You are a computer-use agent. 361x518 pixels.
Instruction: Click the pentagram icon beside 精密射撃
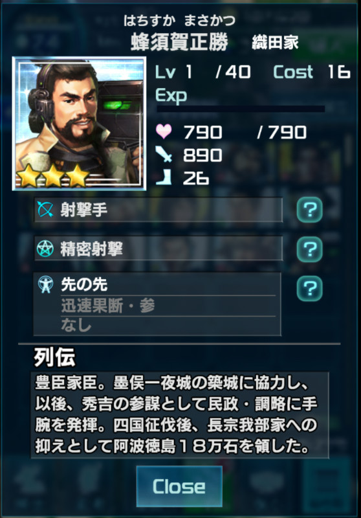[45, 249]
